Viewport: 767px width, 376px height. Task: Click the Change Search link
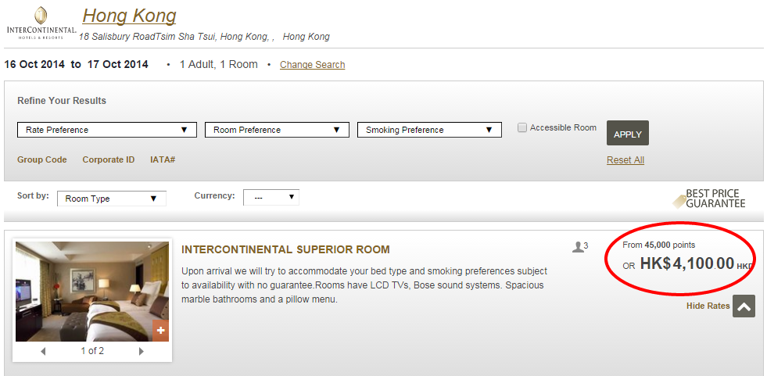pos(313,65)
